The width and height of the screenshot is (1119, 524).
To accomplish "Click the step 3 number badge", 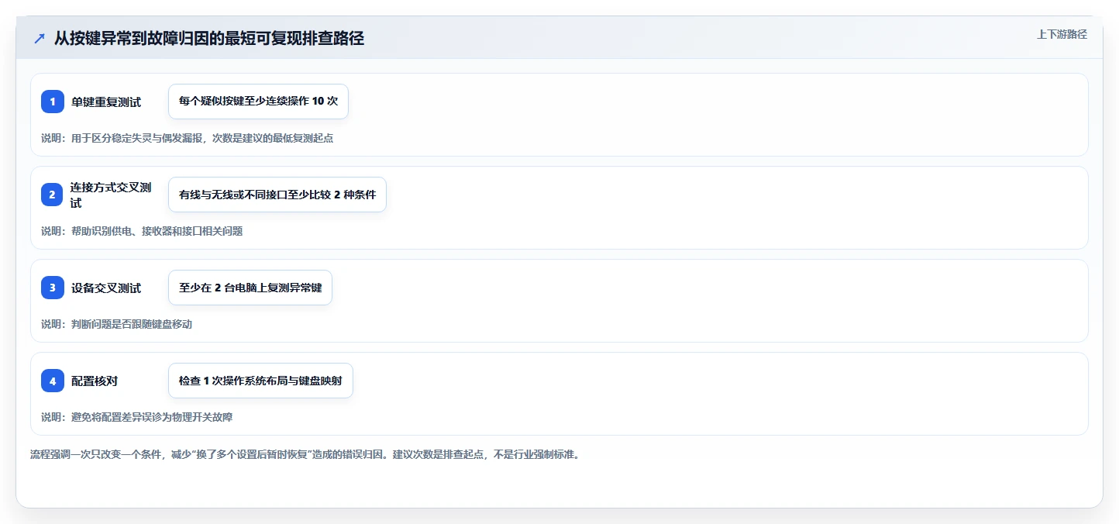I will point(53,288).
